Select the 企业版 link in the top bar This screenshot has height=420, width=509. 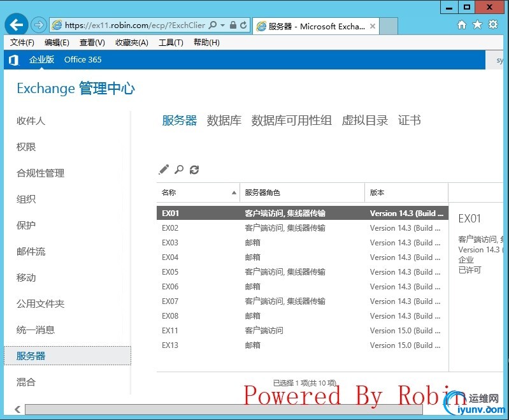[x=41, y=59]
